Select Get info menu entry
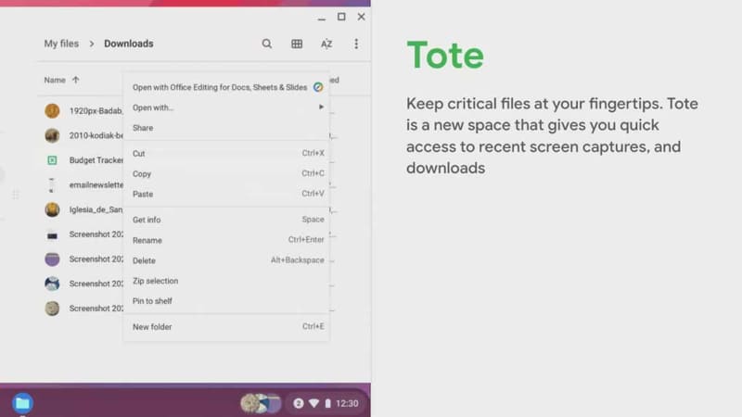Image resolution: width=742 pixels, height=417 pixels. coord(226,220)
